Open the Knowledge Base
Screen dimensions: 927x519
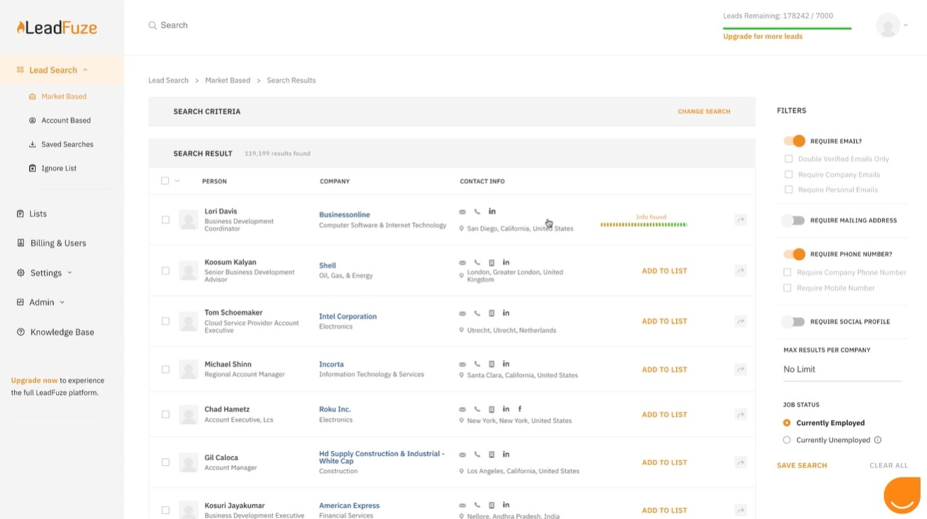pyautogui.click(x=62, y=332)
